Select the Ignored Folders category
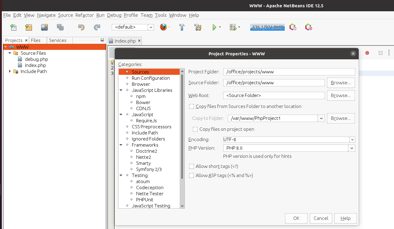 pyautogui.click(x=148, y=139)
